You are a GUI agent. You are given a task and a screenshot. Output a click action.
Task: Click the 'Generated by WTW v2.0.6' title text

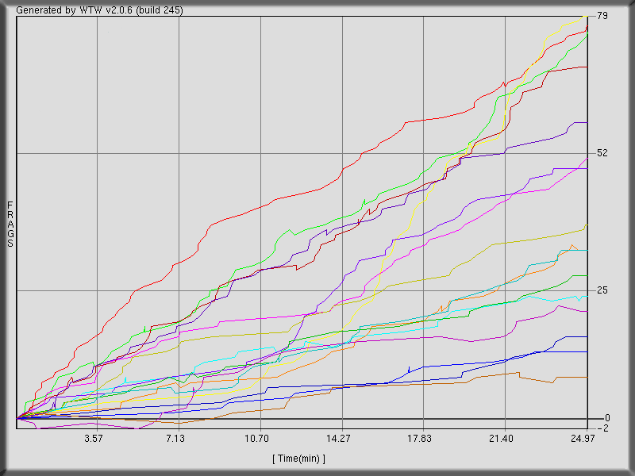[99, 10]
